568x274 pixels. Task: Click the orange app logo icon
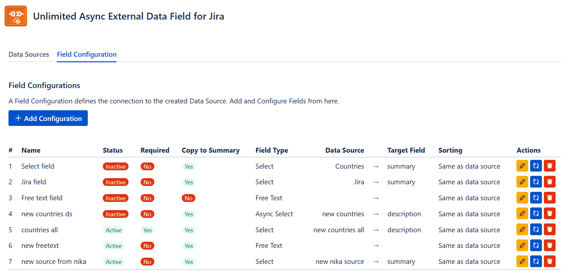pyautogui.click(x=16, y=16)
